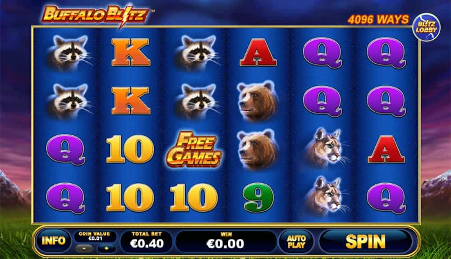Click the Free Games scatter symbol
This screenshot has width=451, height=259.
tap(194, 150)
